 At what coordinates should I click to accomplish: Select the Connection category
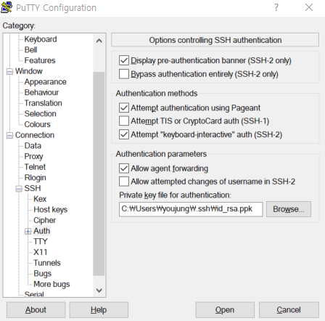35,135
